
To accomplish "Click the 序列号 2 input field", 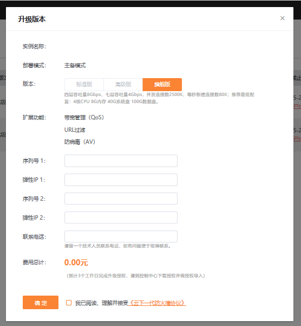I will [121, 199].
